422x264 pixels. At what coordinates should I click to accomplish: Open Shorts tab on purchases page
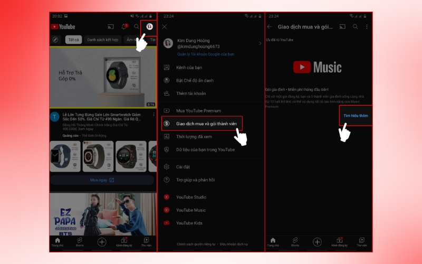295,242
